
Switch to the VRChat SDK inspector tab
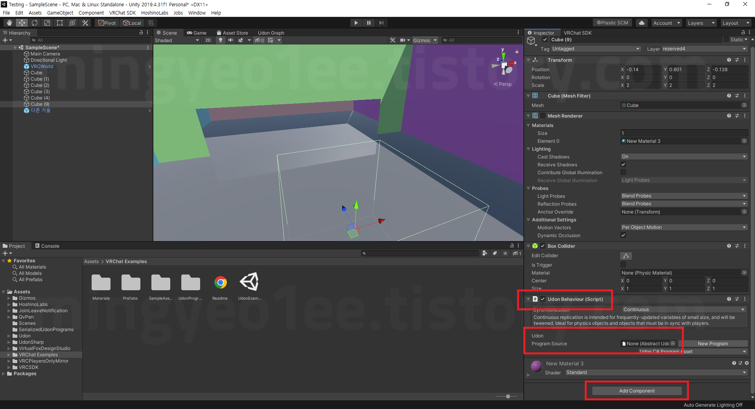[x=578, y=33]
